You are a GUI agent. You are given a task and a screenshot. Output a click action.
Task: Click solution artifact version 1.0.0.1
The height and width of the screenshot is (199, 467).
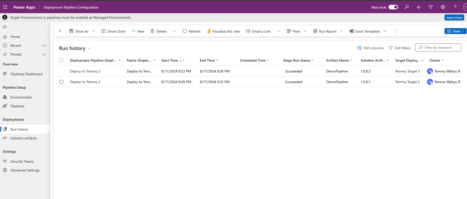coord(365,82)
